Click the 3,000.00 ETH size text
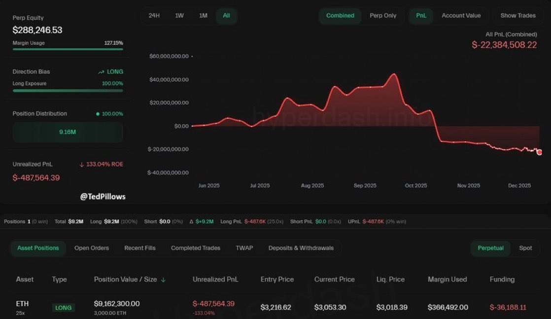This screenshot has width=551, height=319. click(110, 313)
